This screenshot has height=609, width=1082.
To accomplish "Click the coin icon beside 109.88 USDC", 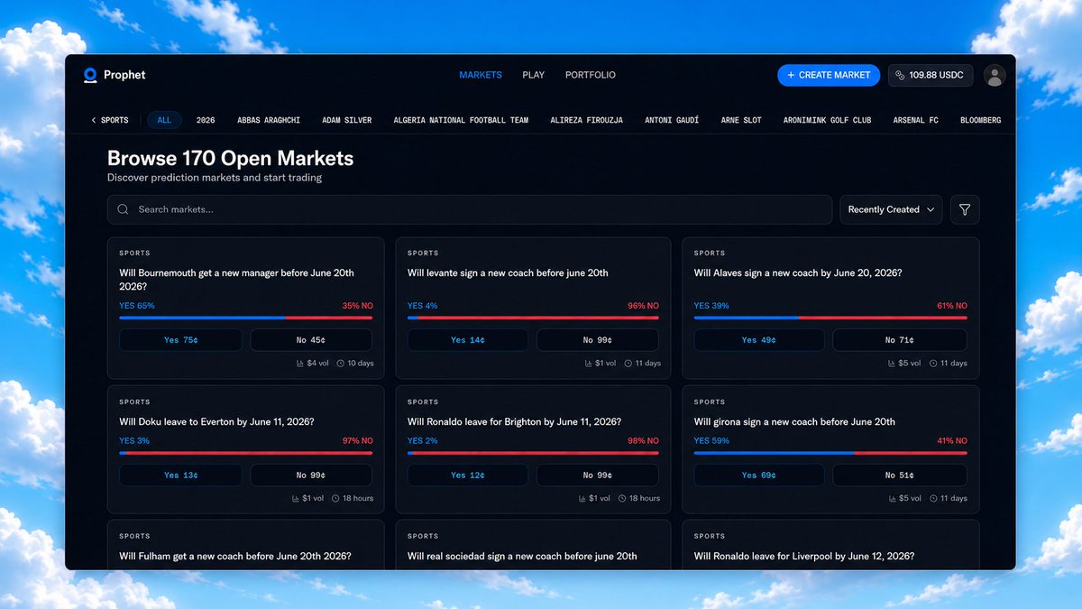I will (x=900, y=75).
